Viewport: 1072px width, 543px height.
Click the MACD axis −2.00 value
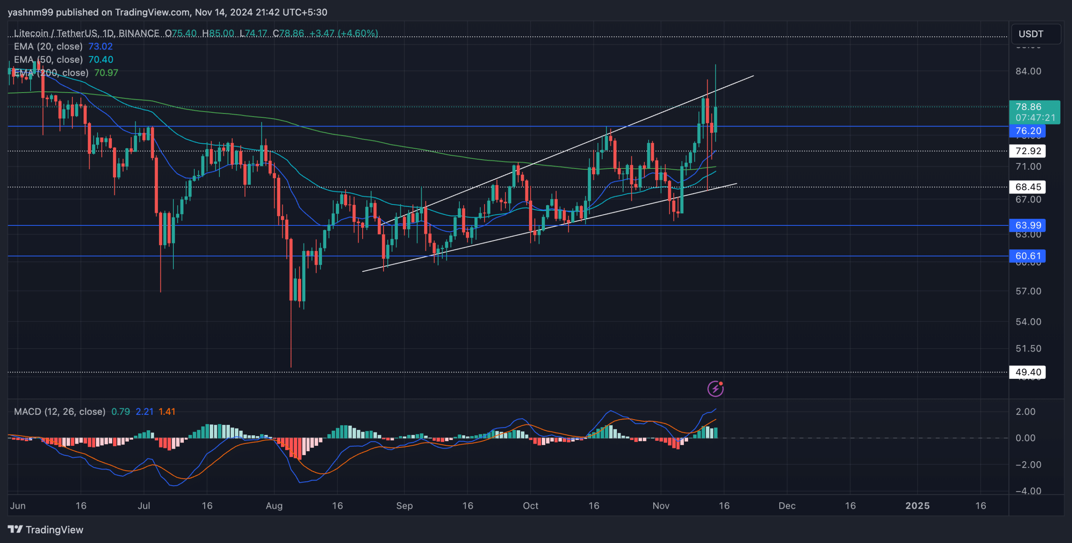1028,465
